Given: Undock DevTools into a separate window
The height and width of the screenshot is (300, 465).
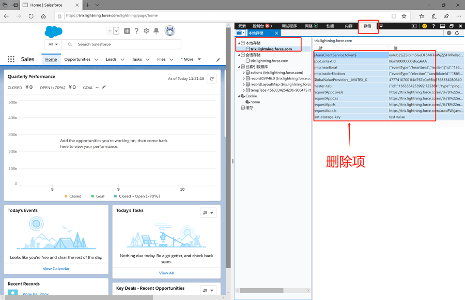Looking at the screenshot, I should click(452, 26).
